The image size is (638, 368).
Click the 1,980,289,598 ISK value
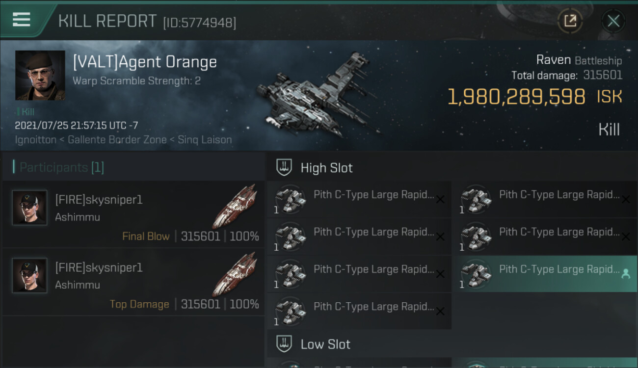tap(516, 97)
